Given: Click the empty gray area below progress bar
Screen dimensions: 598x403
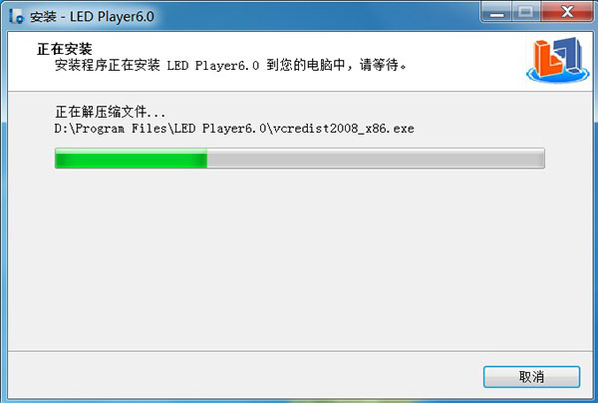Looking at the screenshot, I should pyautogui.click(x=299, y=259).
